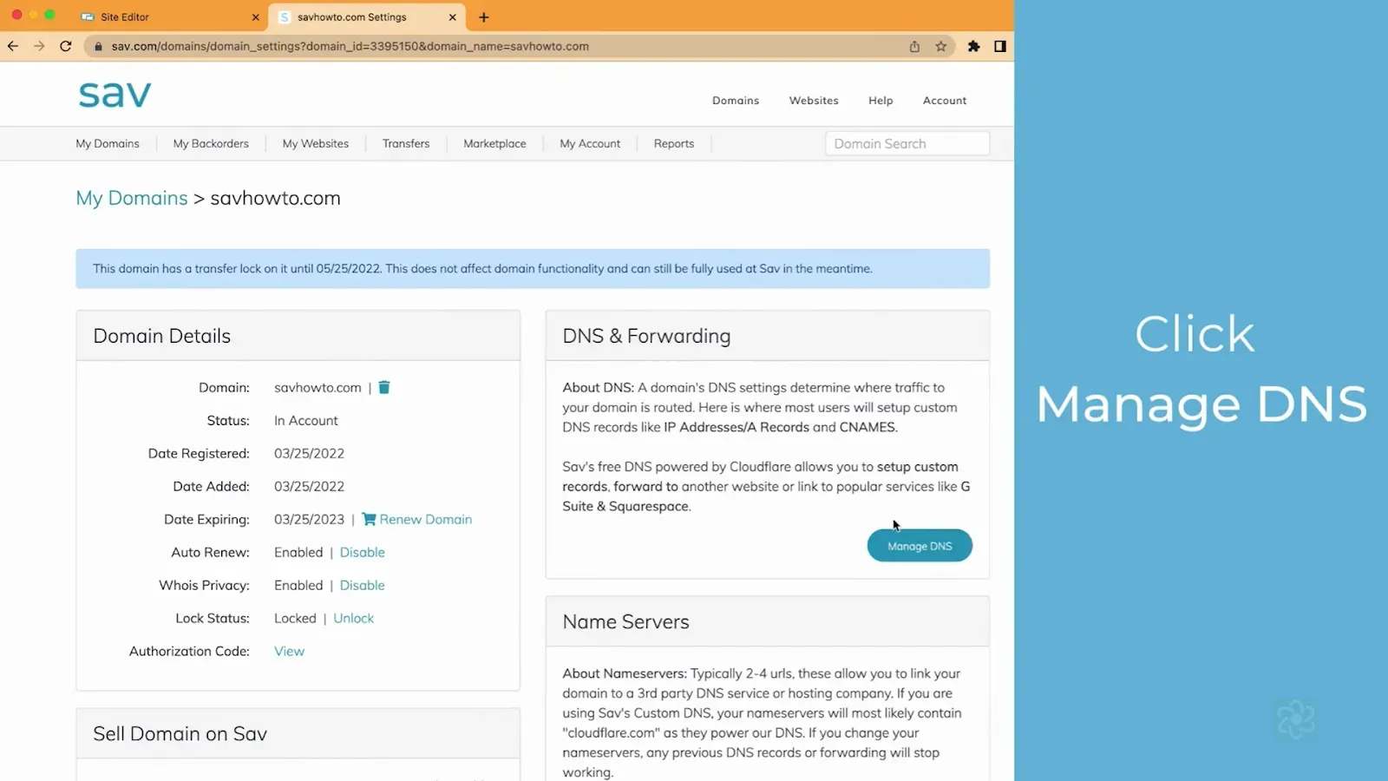Image resolution: width=1388 pixels, height=781 pixels.
Task: Open a new tab with the plus button
Action: pos(484,16)
